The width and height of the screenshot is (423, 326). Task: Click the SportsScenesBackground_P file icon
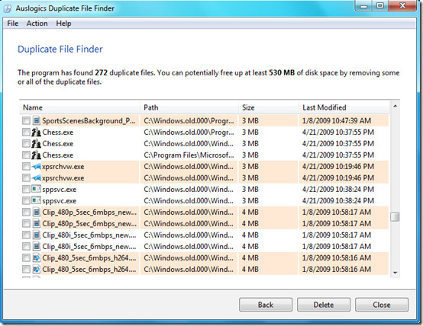pos(36,120)
